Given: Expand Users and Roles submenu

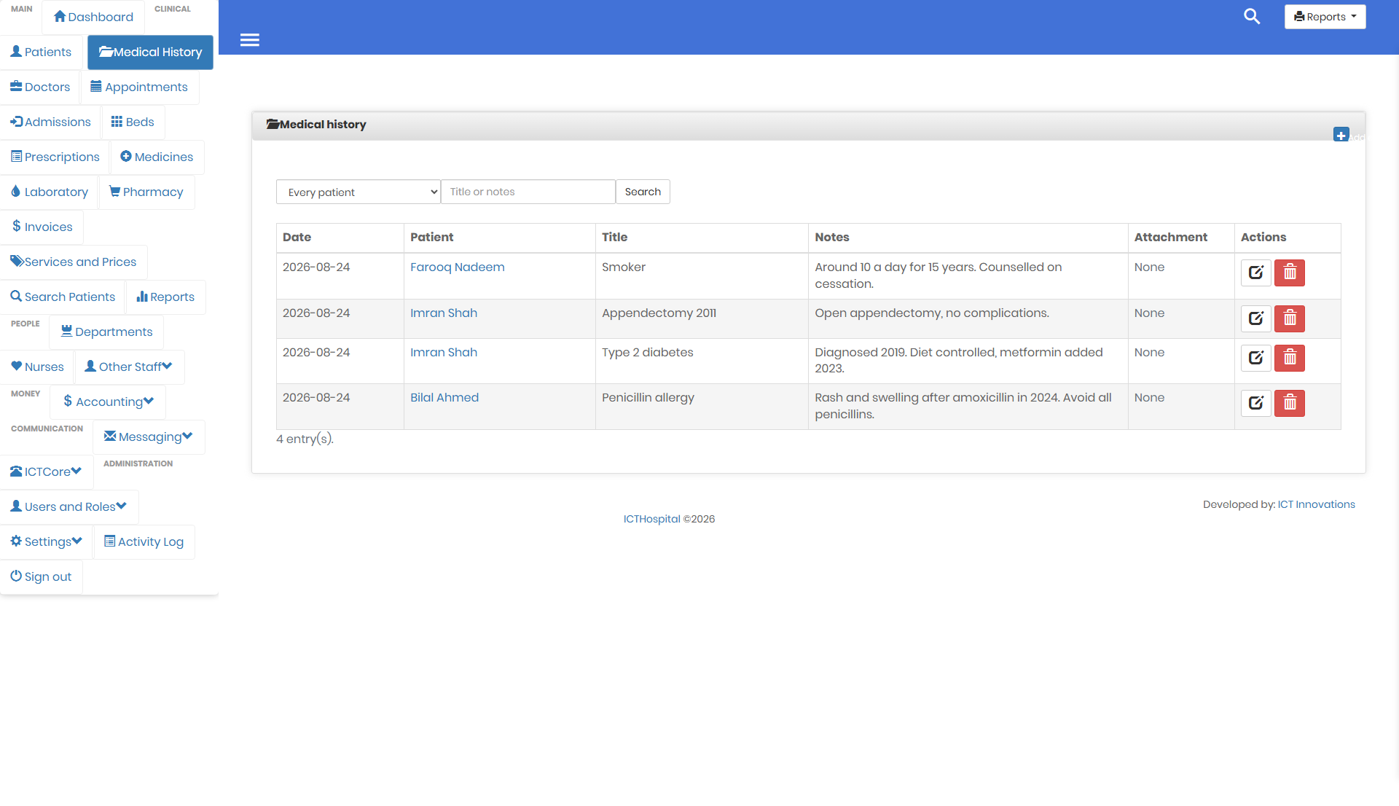Looking at the screenshot, I should [68, 506].
